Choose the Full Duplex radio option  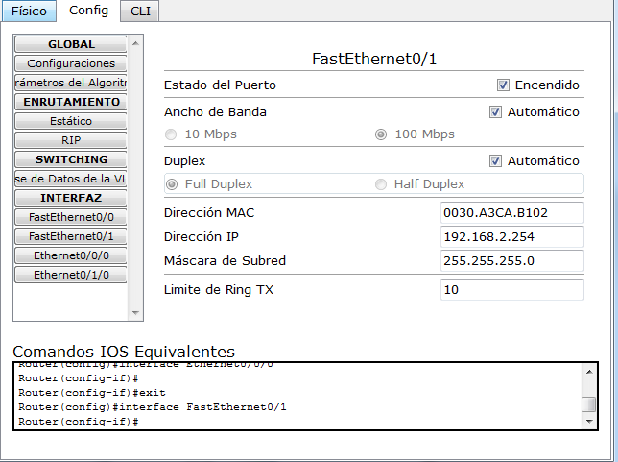pyautogui.click(x=172, y=184)
